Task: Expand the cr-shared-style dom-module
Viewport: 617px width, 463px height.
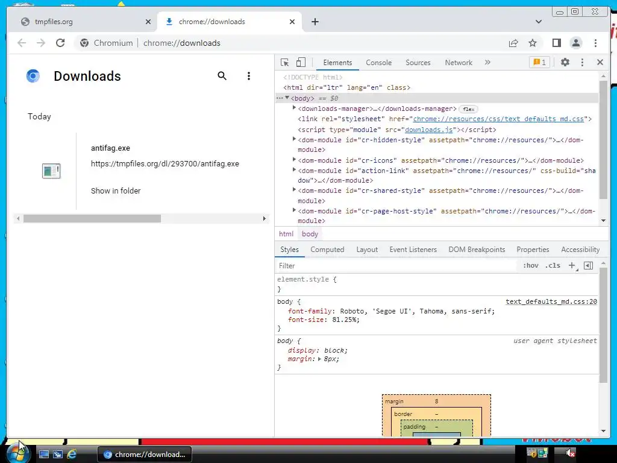Action: (294, 190)
